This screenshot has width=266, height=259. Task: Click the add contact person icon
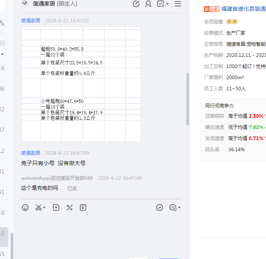click(x=148, y=4)
